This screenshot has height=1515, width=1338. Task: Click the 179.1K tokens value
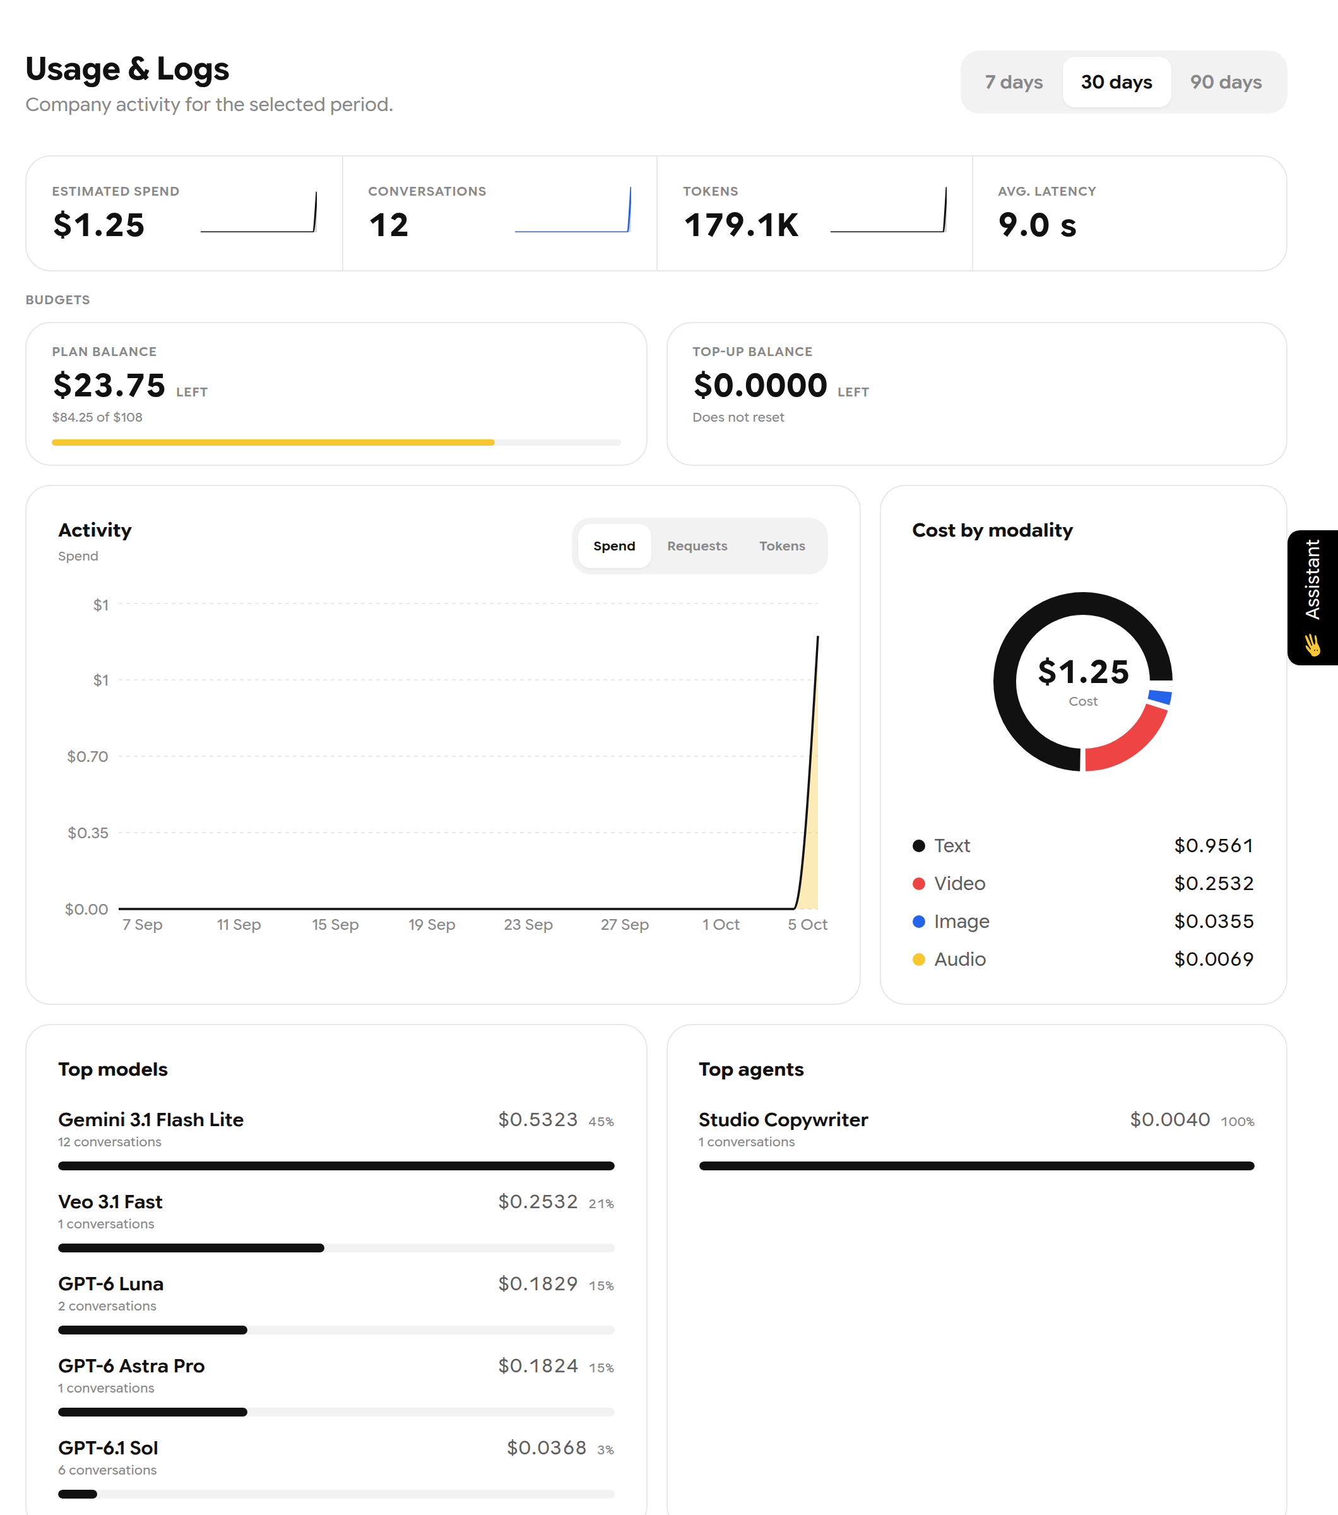[x=741, y=225]
